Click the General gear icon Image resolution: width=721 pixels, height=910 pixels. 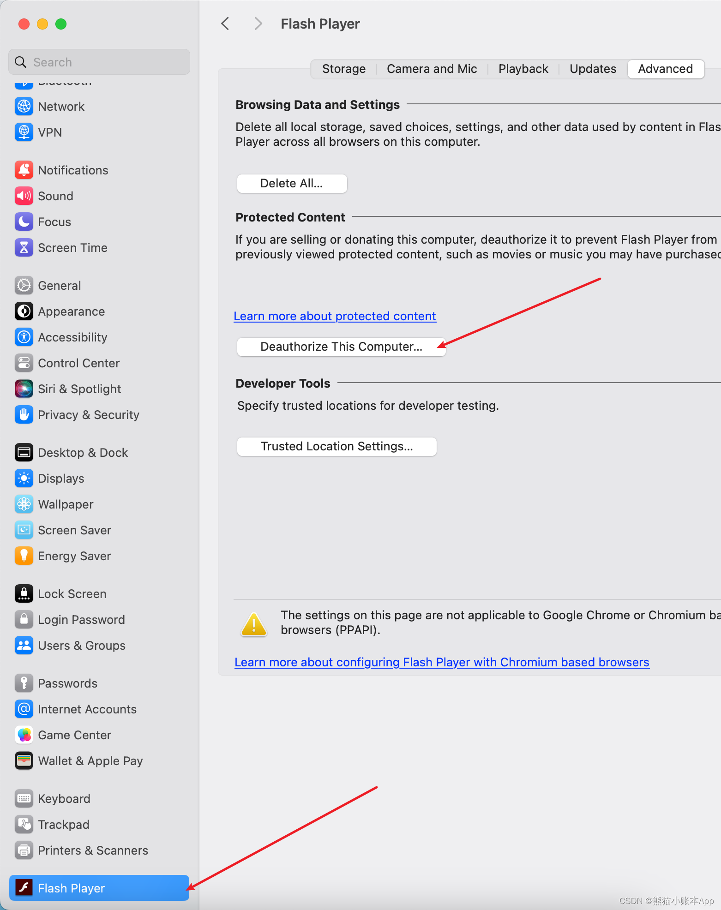[24, 286]
